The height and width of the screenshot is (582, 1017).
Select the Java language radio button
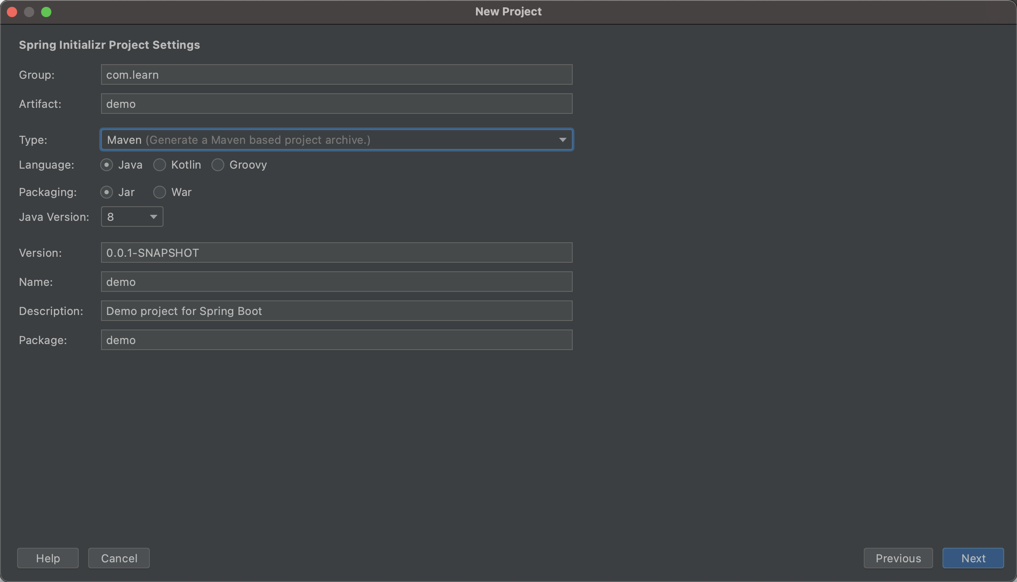[x=107, y=165]
